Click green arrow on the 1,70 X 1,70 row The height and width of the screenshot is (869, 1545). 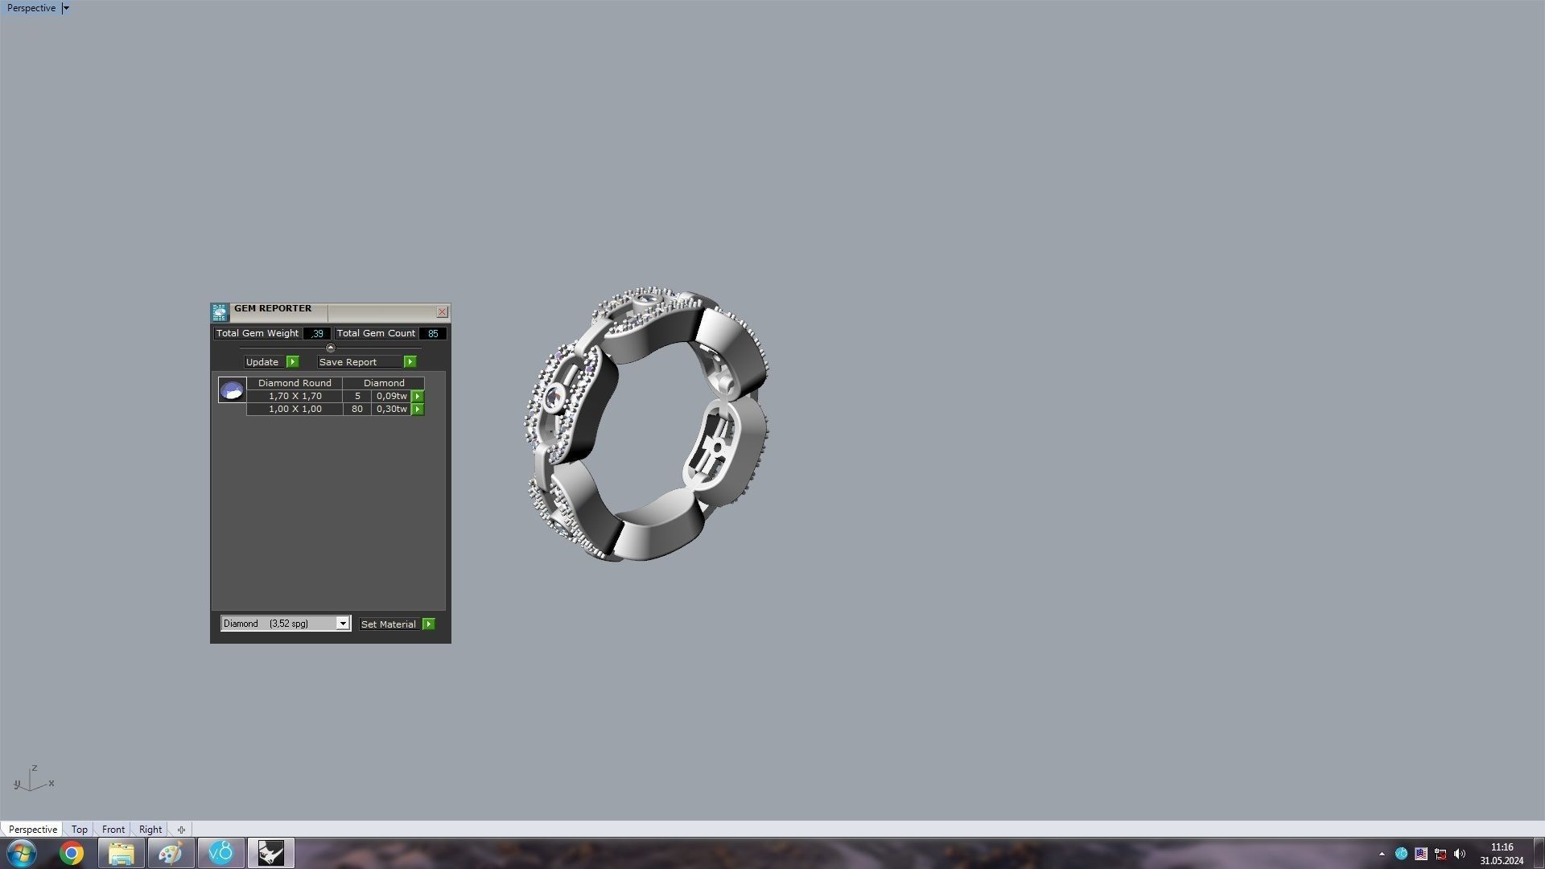click(418, 397)
